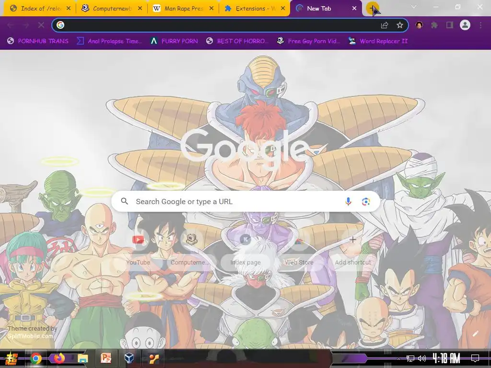Open Chrome from the taskbar
Viewport: 491px width, 368px height.
[x=35, y=358]
